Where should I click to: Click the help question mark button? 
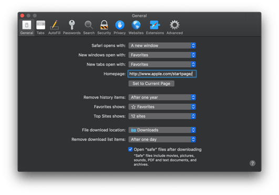tap(252, 163)
